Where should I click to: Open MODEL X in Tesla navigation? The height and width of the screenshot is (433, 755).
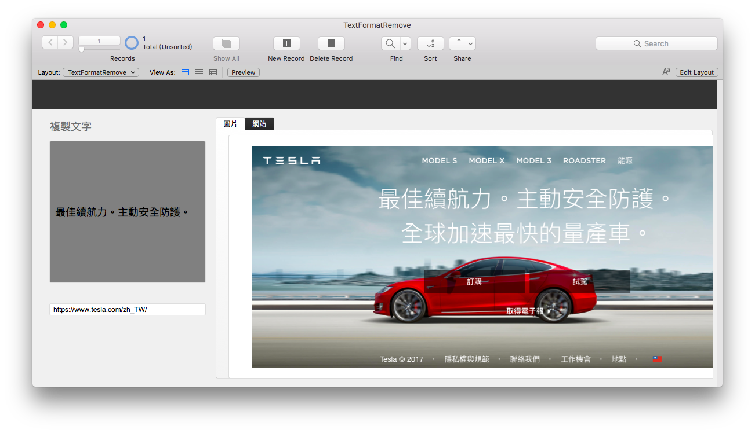point(487,160)
